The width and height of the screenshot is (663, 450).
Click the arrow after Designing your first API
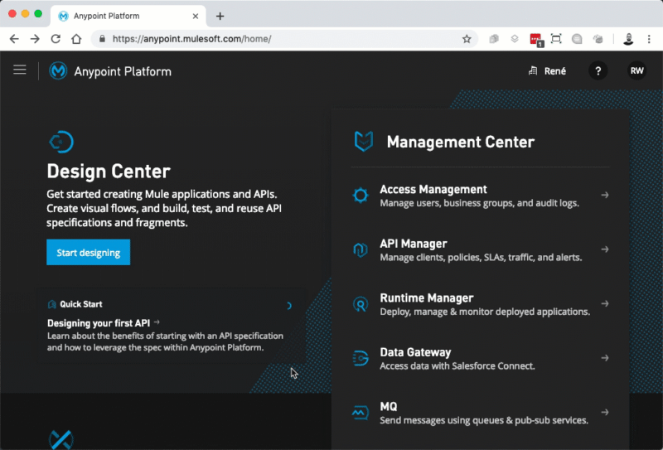[157, 322]
